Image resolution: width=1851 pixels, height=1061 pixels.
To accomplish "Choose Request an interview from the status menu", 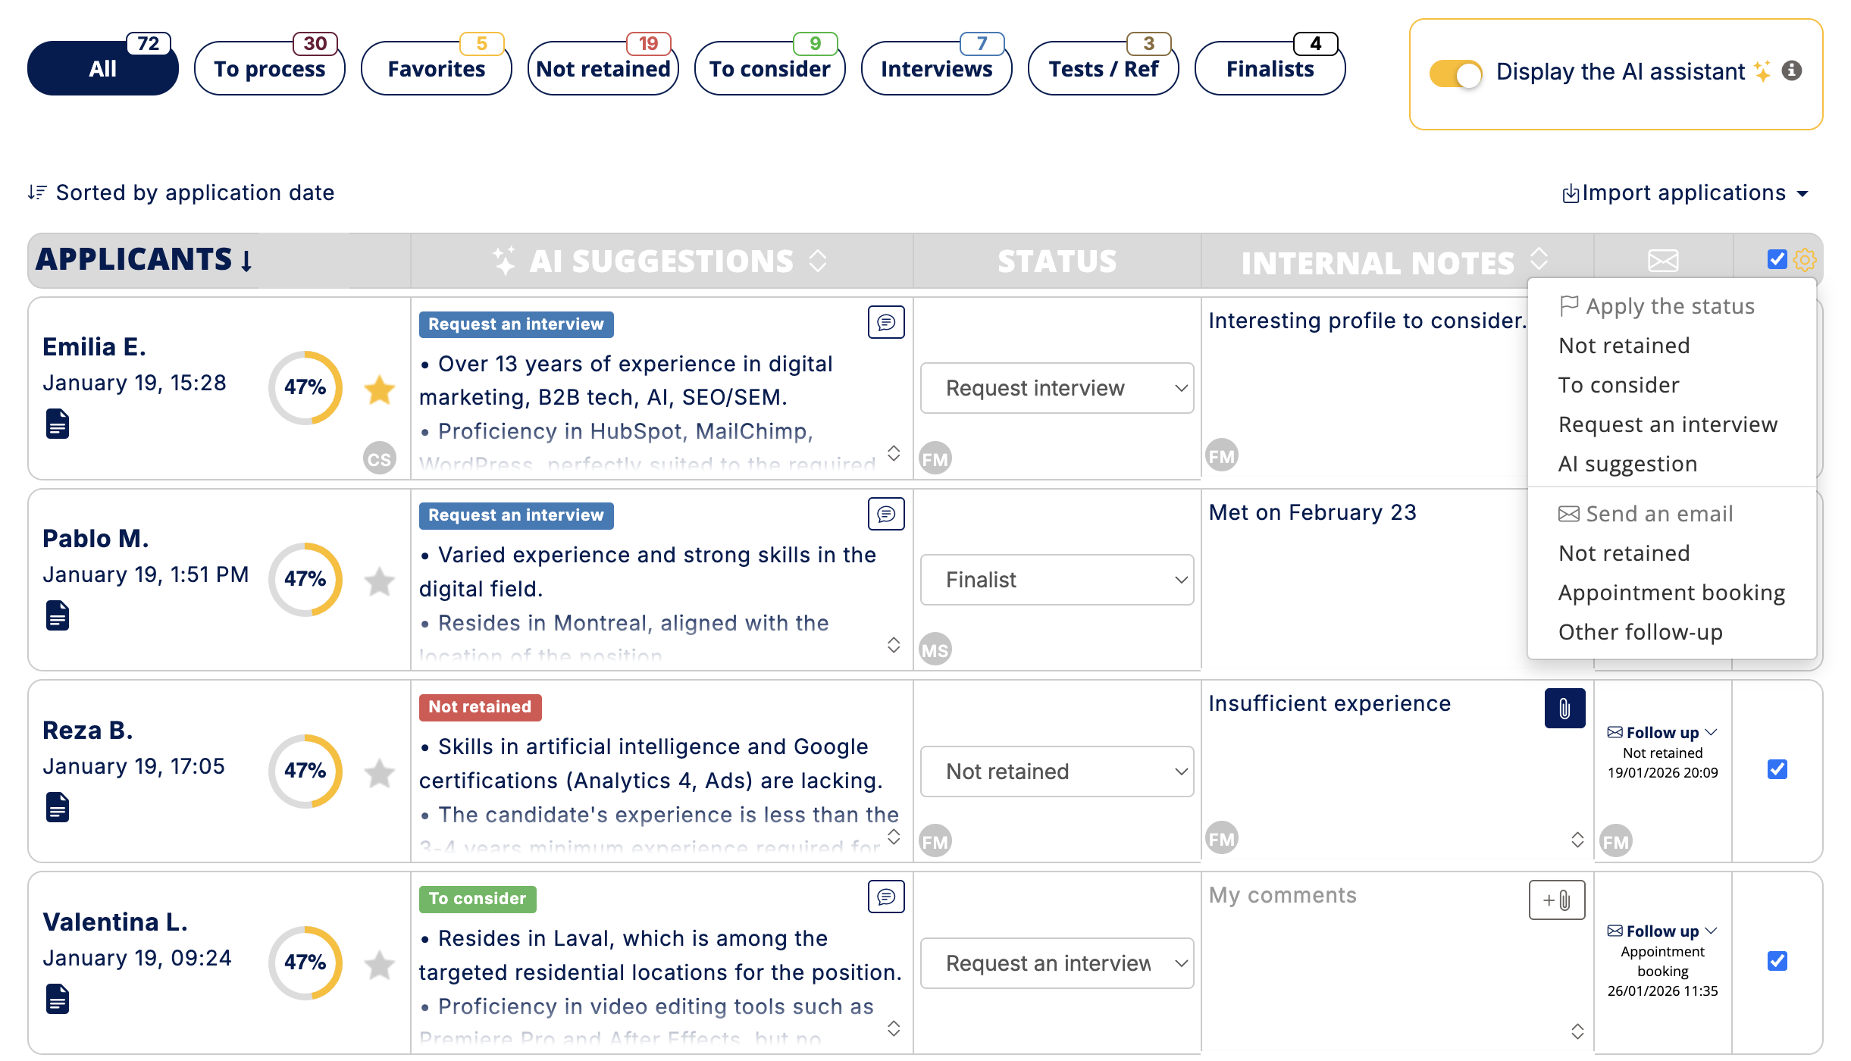I will coord(1668,424).
